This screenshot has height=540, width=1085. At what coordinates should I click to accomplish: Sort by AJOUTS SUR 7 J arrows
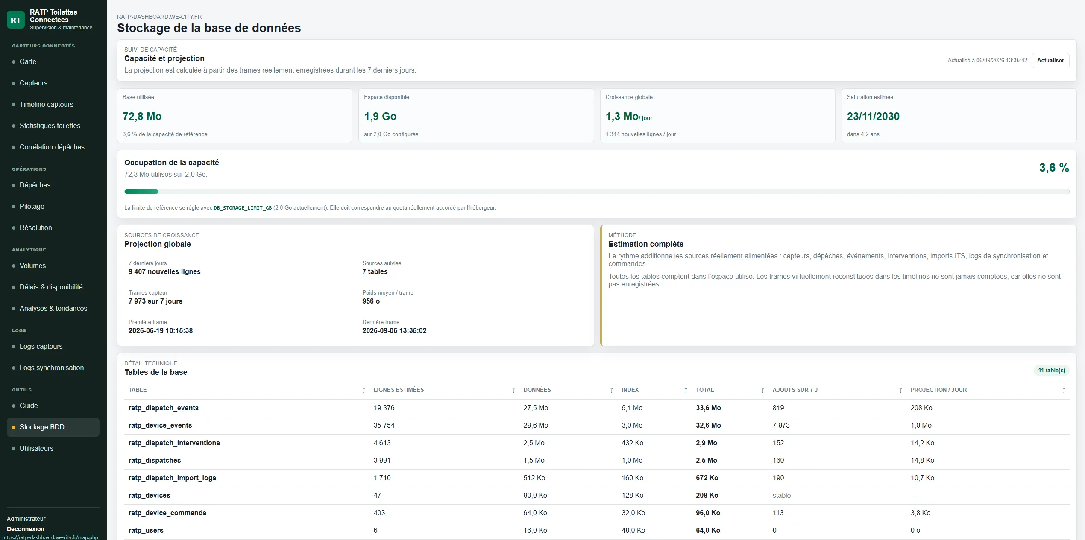click(900, 390)
